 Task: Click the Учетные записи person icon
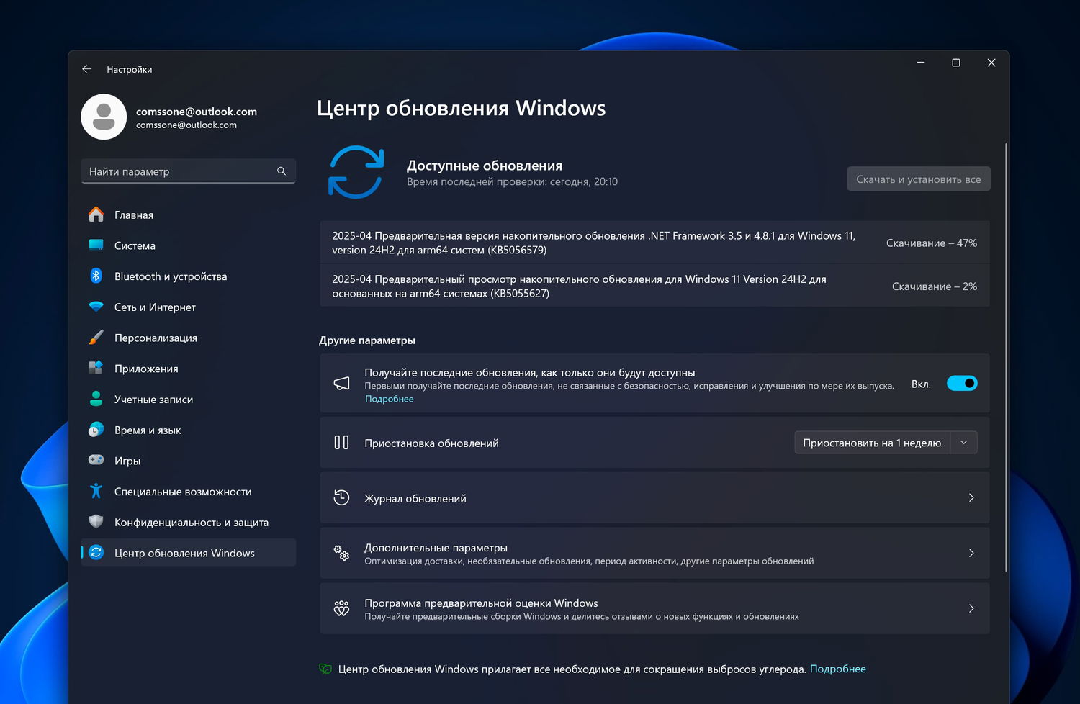96,399
